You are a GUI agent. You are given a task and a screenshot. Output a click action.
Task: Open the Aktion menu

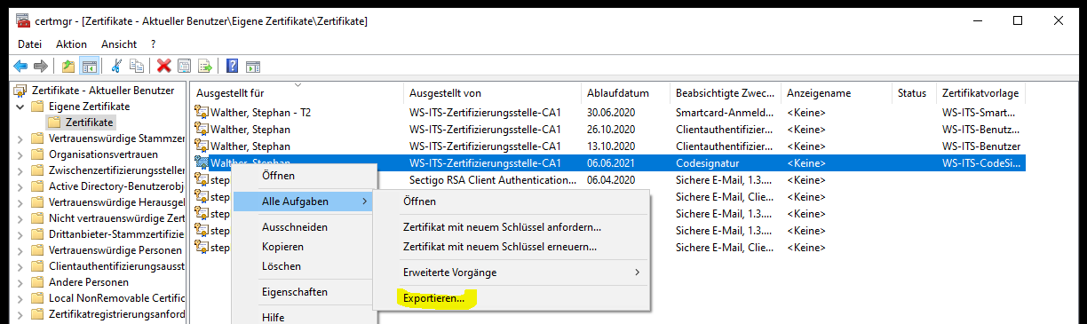71,43
